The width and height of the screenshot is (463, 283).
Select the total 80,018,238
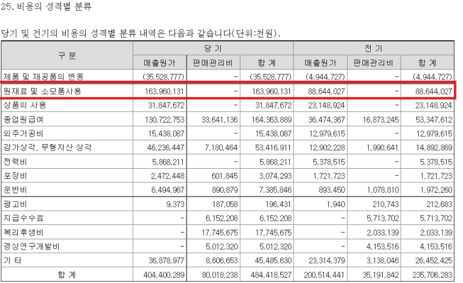coord(220,275)
